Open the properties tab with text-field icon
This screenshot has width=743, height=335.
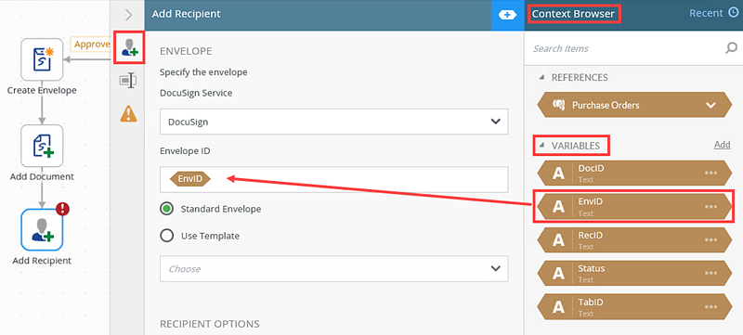point(128,81)
